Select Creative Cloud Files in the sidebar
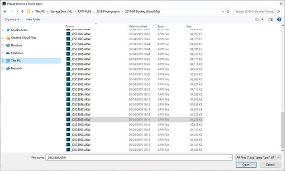The image size is (285, 171). tap(24, 38)
